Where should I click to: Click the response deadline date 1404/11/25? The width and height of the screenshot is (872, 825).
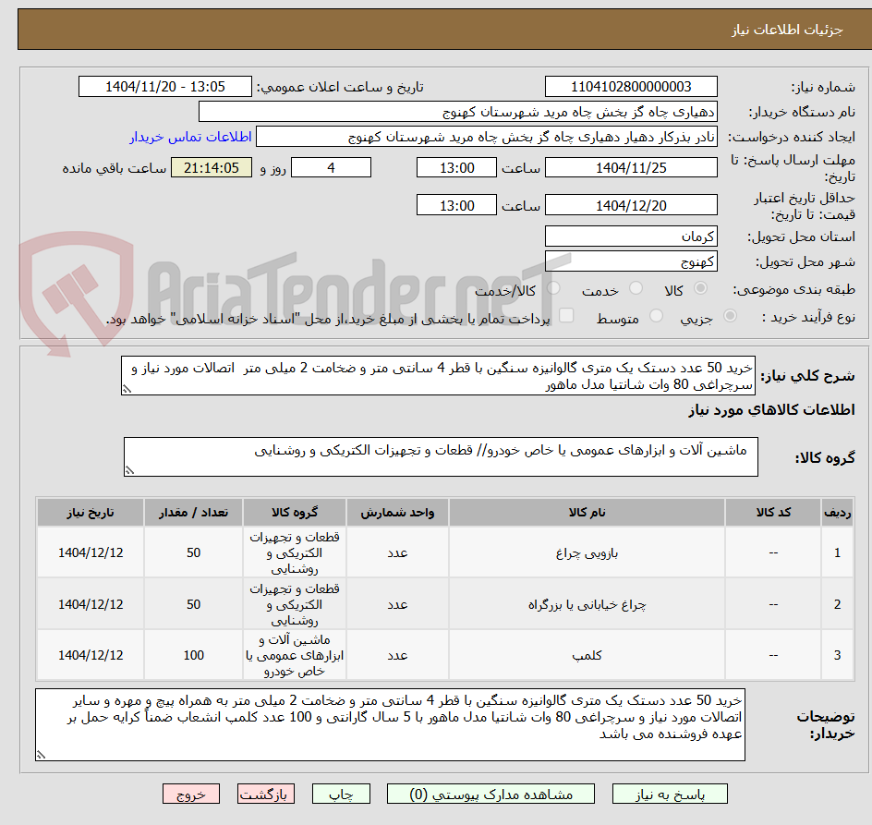(x=631, y=167)
